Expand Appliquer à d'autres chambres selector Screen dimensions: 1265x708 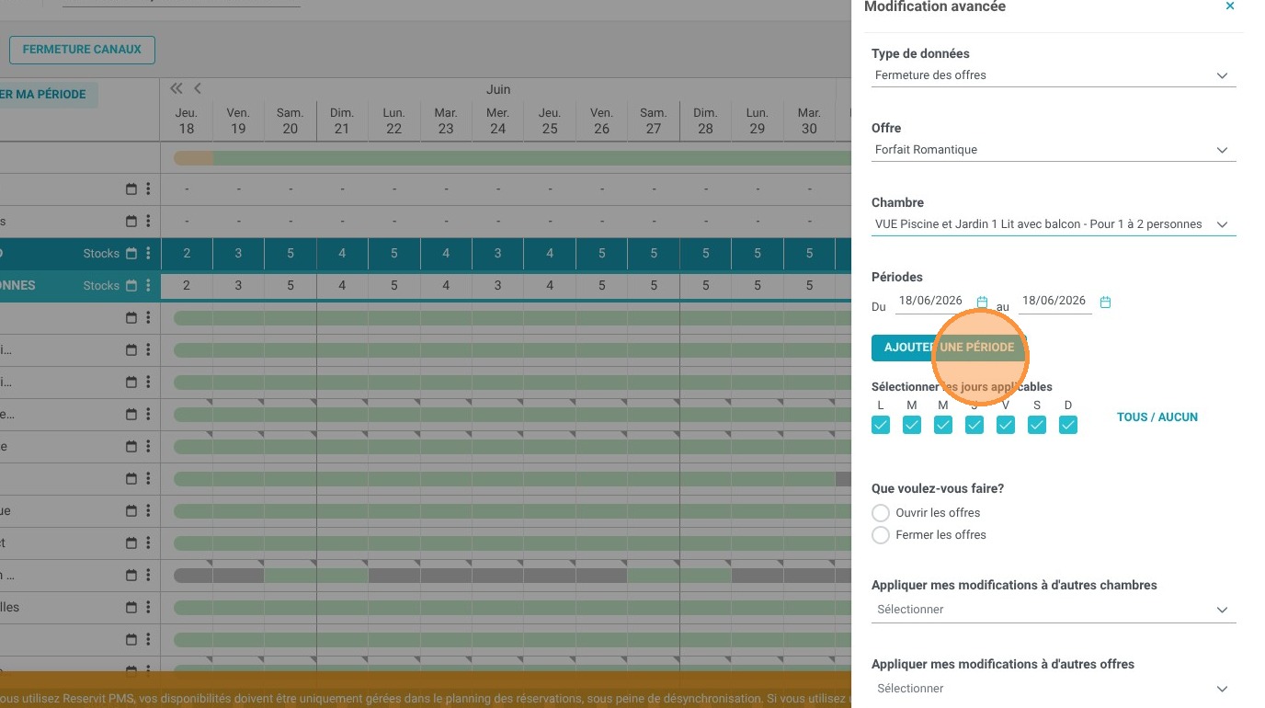click(x=1054, y=610)
